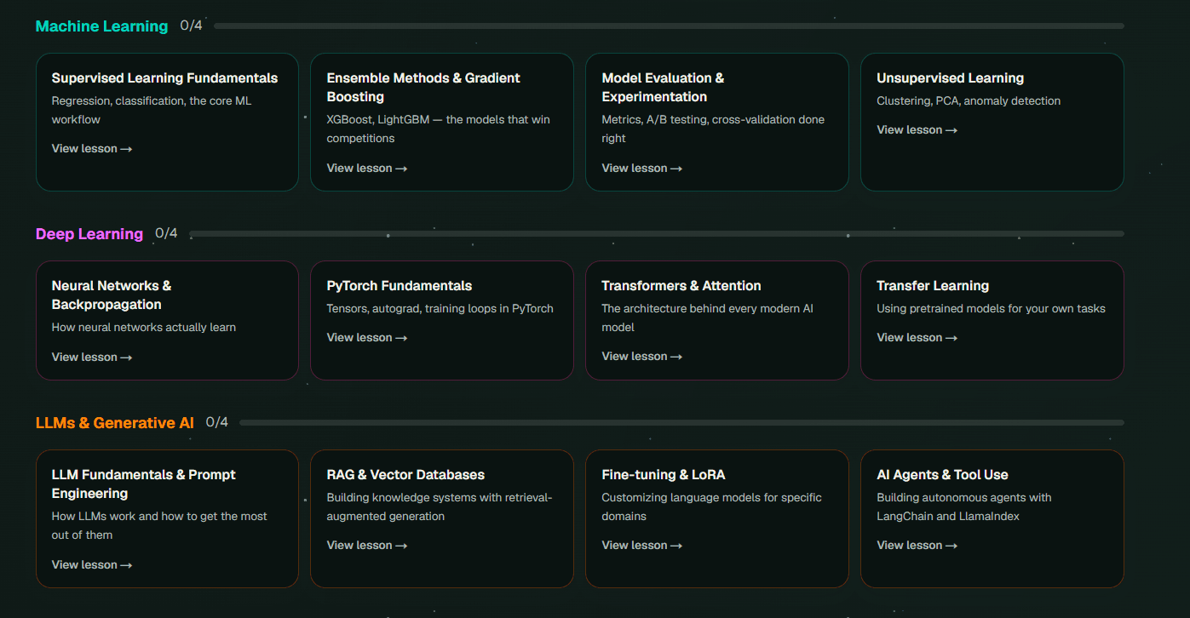This screenshot has height=618, width=1190.
Task: Click 'Metrics, A/B testing, cross-validation' description
Action: [x=713, y=129]
